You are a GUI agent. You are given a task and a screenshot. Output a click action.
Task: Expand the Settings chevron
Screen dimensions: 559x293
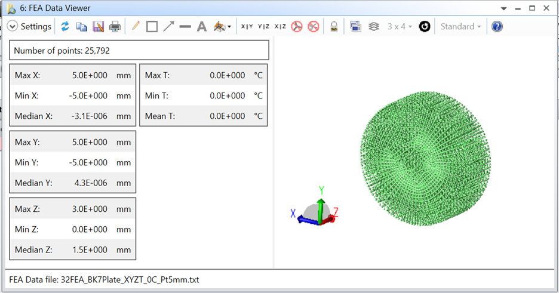(12, 26)
